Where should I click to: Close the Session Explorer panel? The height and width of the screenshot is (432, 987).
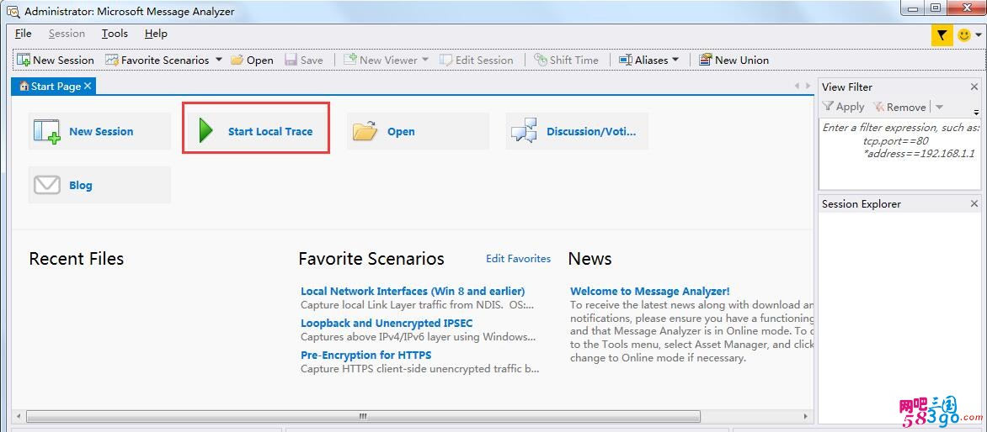(974, 203)
